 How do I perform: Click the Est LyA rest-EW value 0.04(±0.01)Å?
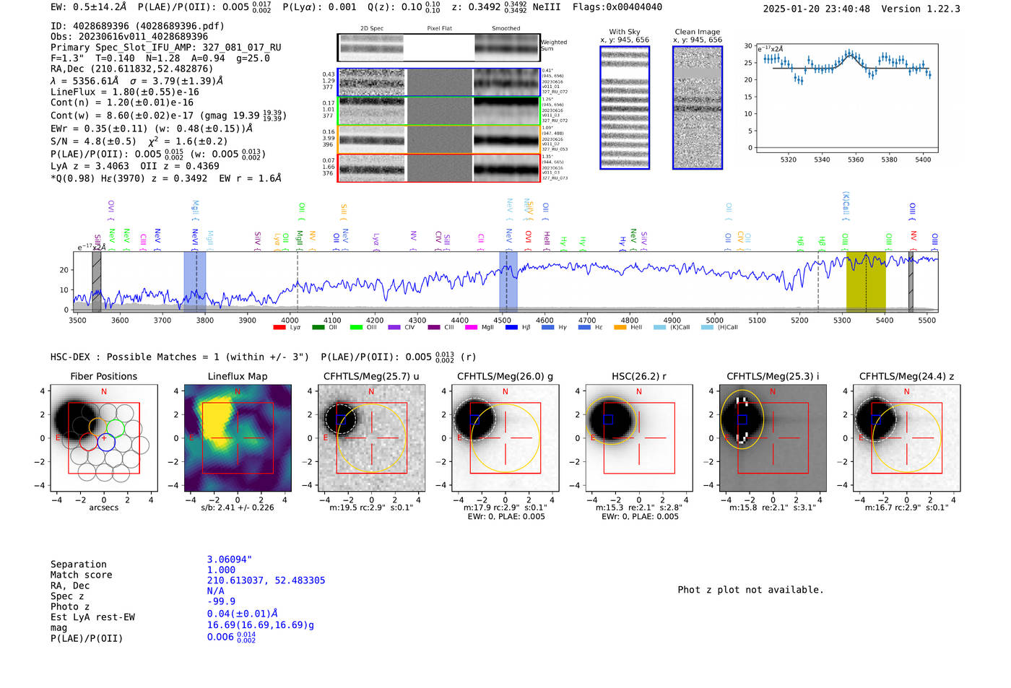click(243, 614)
